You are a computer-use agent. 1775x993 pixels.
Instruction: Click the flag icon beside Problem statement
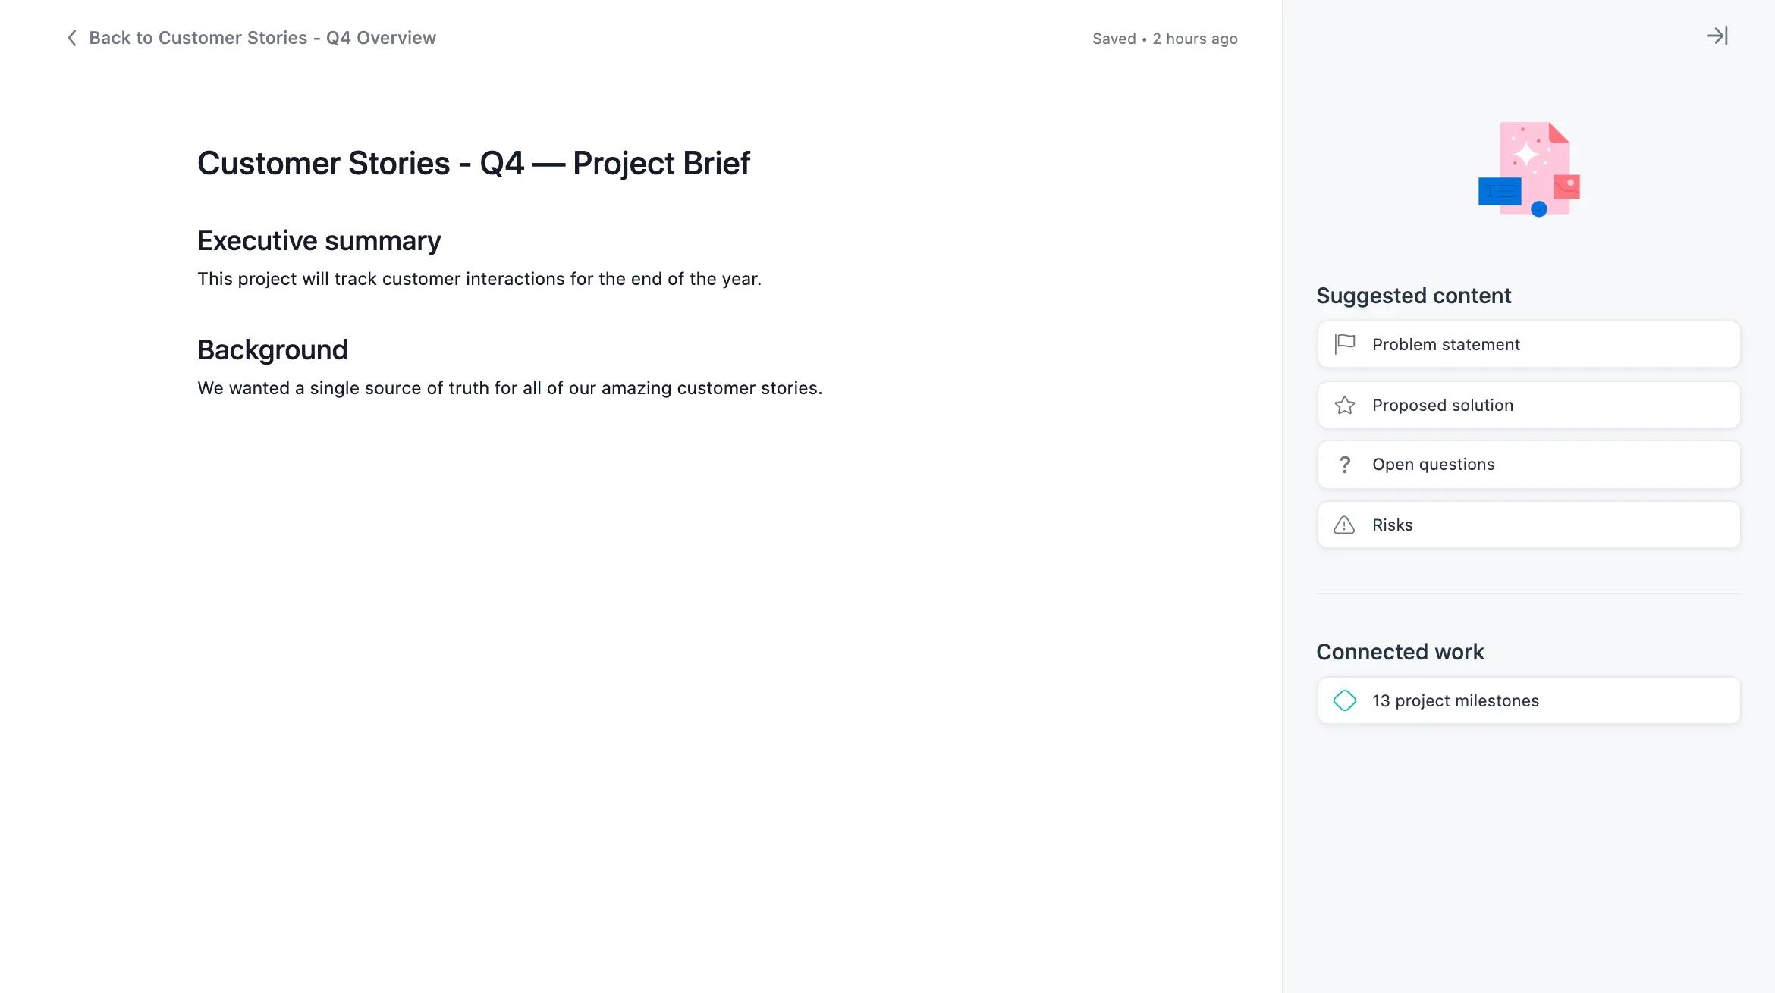tap(1346, 344)
